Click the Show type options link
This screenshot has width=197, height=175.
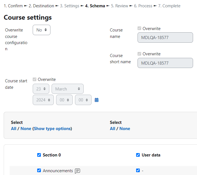(52, 129)
